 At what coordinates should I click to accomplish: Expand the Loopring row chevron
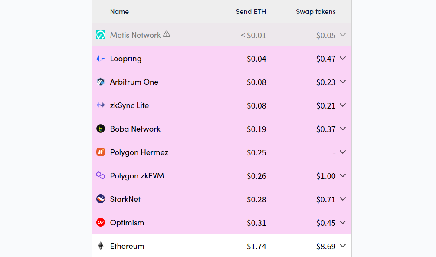coord(343,59)
